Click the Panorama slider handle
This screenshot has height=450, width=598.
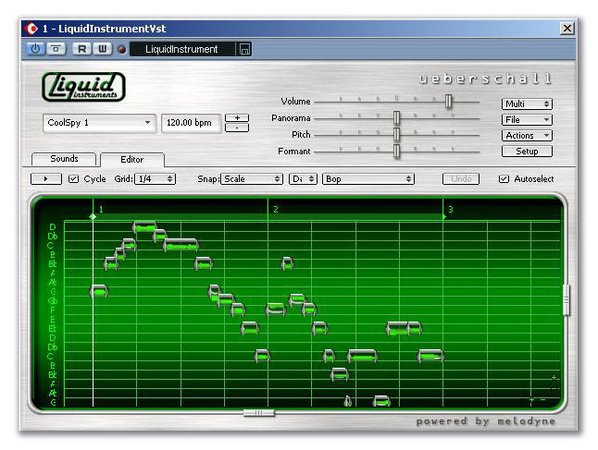click(x=396, y=118)
